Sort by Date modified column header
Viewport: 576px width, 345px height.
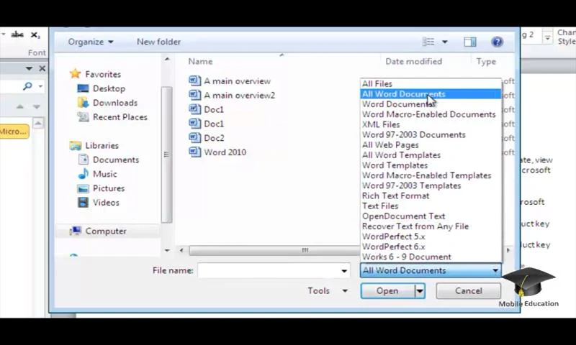click(x=413, y=62)
